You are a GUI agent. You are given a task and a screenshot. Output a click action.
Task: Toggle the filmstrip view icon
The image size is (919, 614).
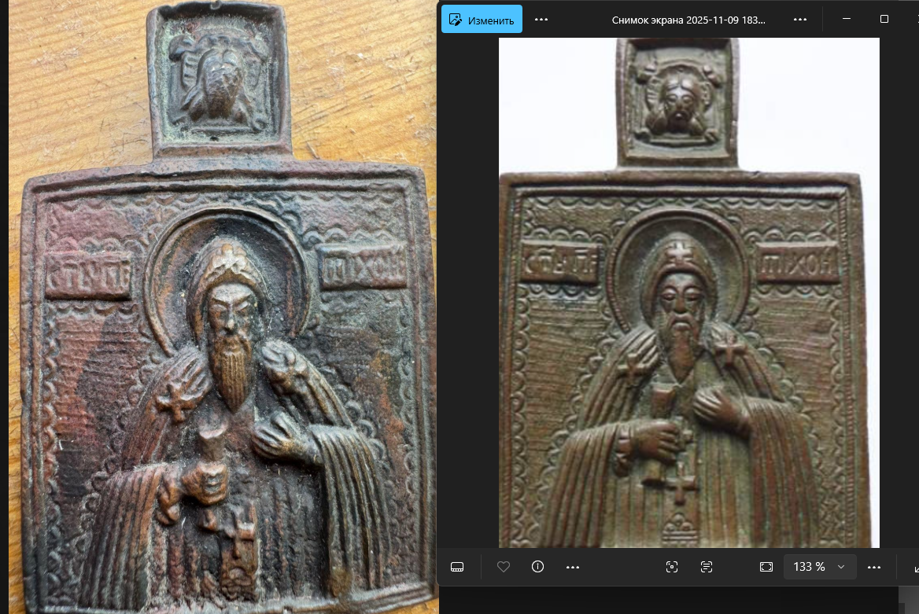(457, 567)
